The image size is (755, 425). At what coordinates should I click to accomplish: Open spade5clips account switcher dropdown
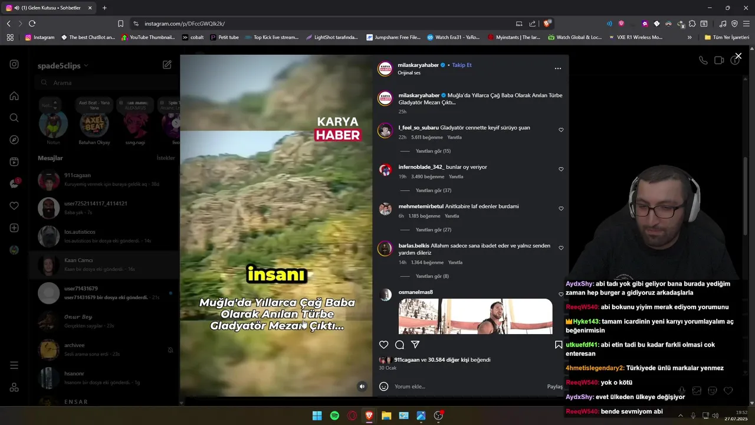click(63, 66)
